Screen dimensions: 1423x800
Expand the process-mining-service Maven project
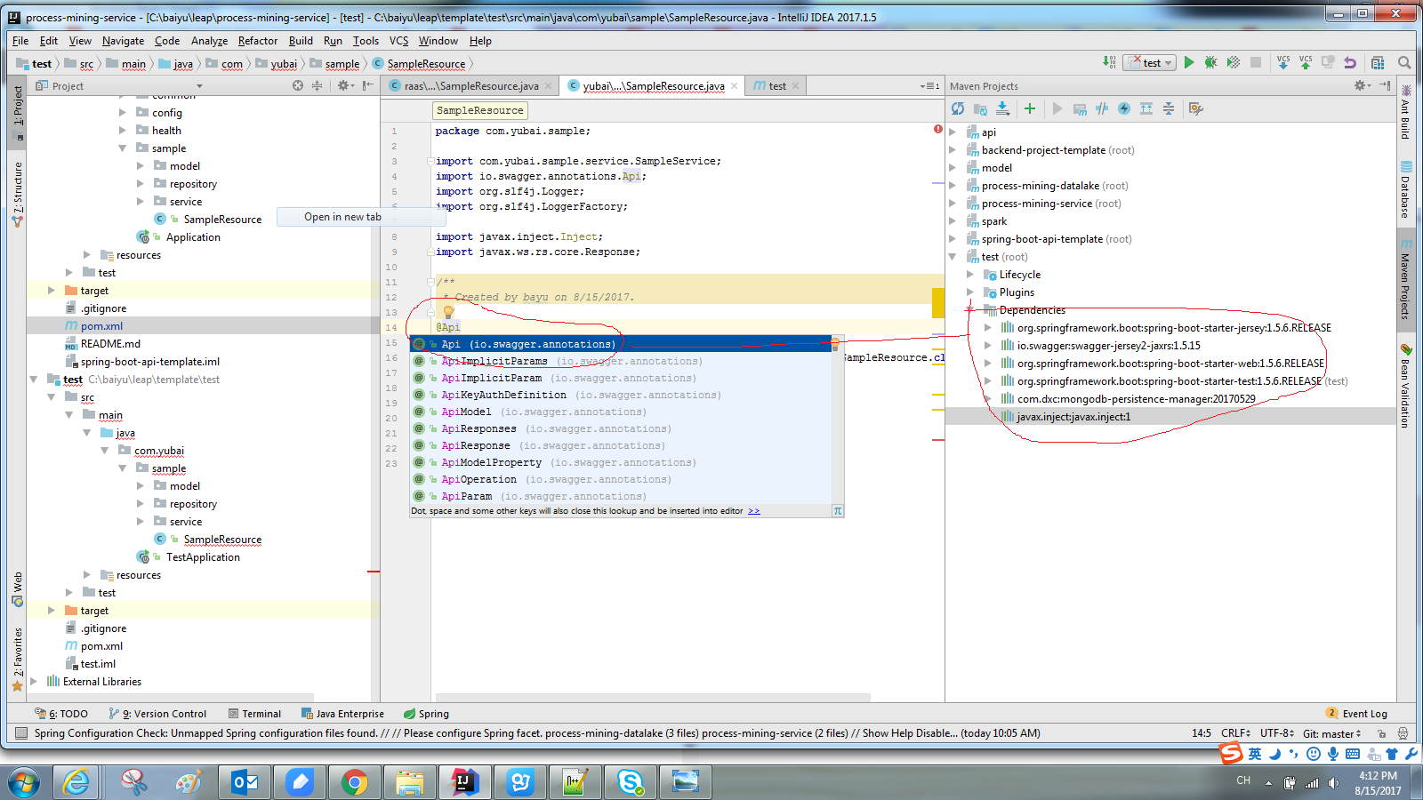[x=953, y=204]
